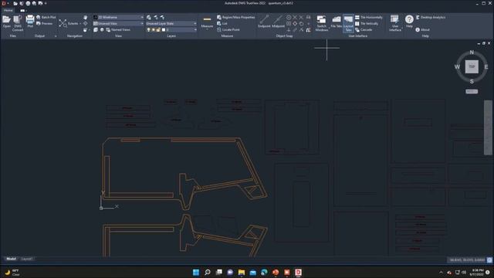Open Desktop Analytics
This screenshot has height=278, width=494.
tap(430, 17)
